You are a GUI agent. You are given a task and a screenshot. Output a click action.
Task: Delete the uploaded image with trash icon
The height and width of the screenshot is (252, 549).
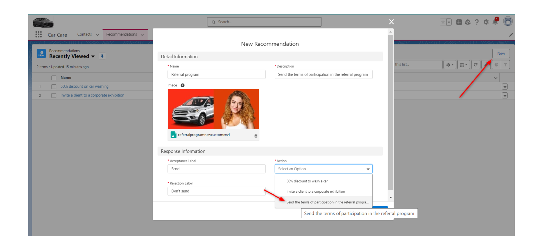256,136
